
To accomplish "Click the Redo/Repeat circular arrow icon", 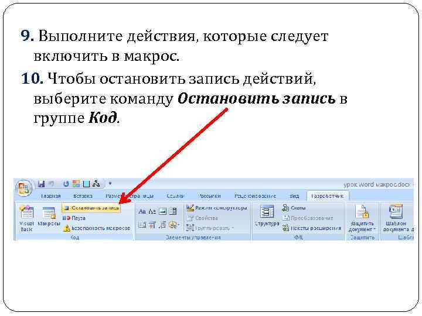I will 66,184.
